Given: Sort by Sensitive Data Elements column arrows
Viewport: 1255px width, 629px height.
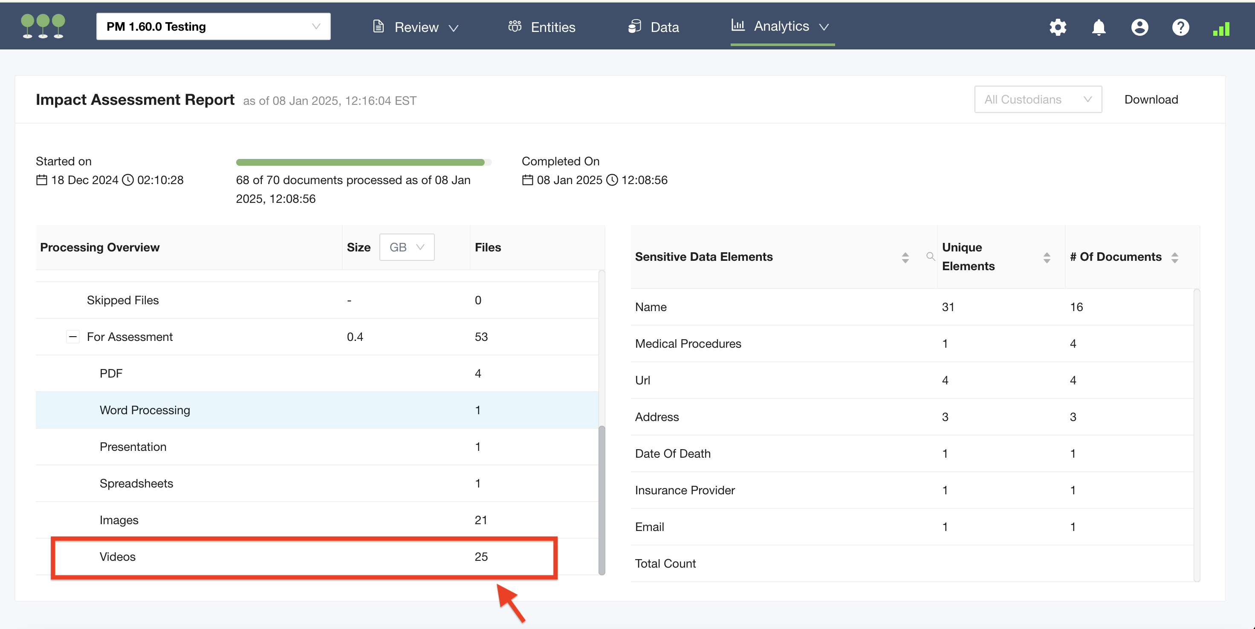Looking at the screenshot, I should (905, 257).
